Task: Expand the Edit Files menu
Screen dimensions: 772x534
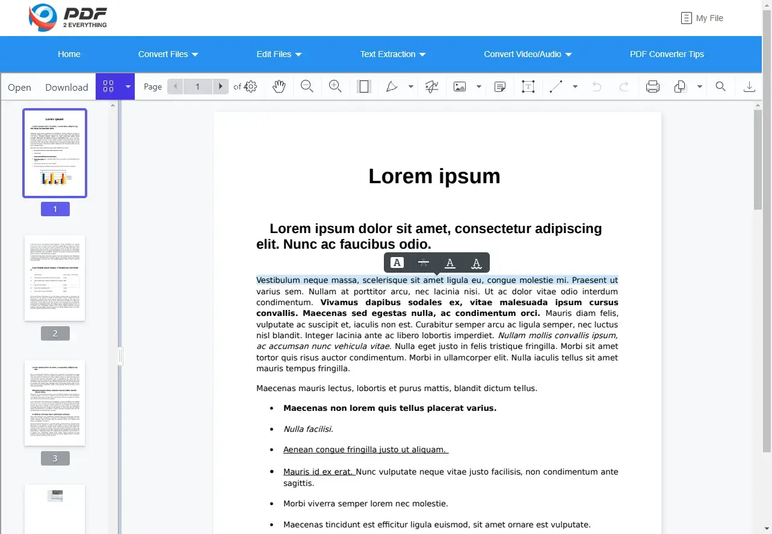Action: pos(279,54)
